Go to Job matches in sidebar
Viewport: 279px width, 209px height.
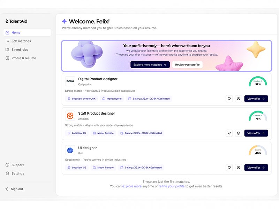tap(21, 41)
